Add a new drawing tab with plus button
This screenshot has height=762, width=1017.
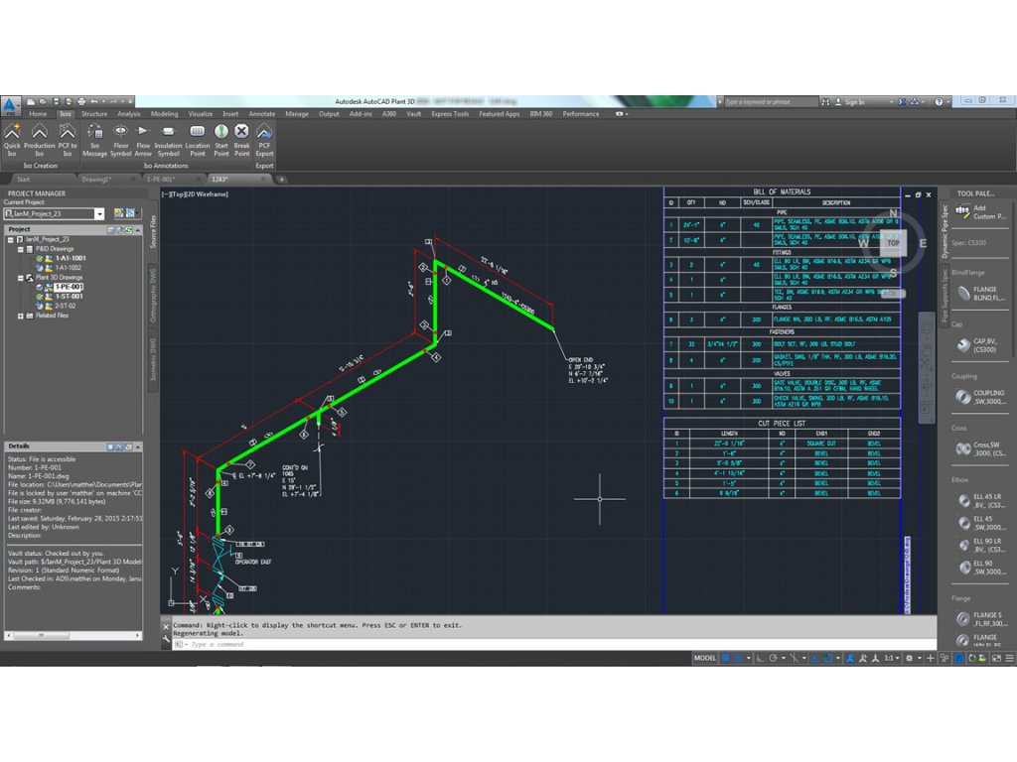coord(281,180)
